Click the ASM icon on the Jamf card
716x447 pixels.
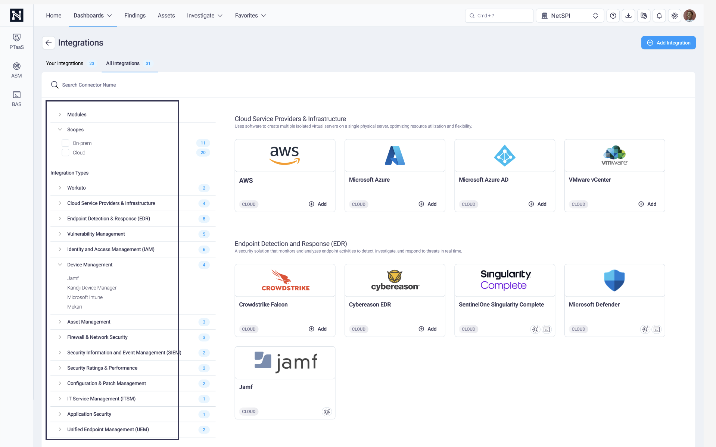pos(327,412)
